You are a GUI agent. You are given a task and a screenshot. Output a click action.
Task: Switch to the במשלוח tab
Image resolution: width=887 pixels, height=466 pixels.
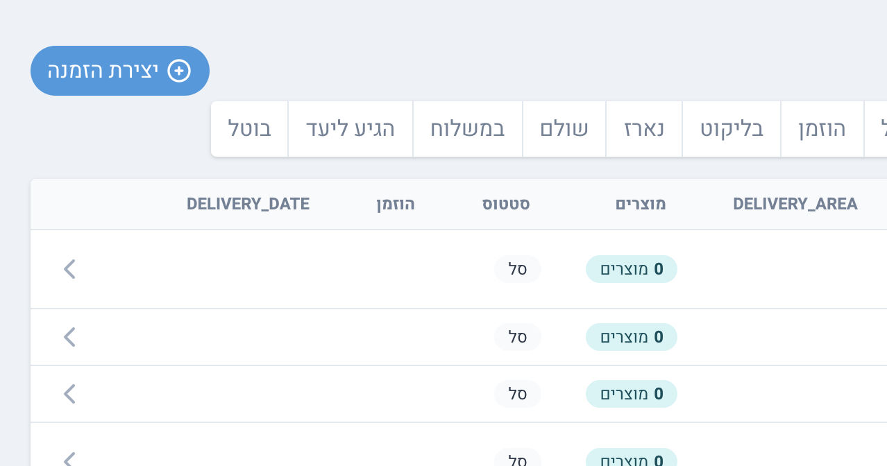pyautogui.click(x=468, y=129)
